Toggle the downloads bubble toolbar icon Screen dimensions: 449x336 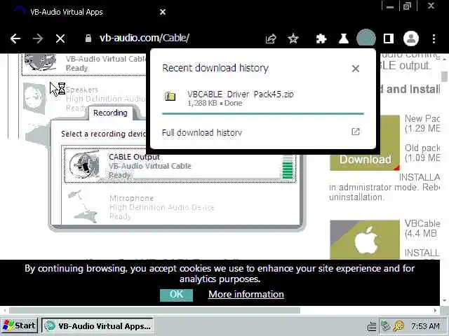click(366, 38)
